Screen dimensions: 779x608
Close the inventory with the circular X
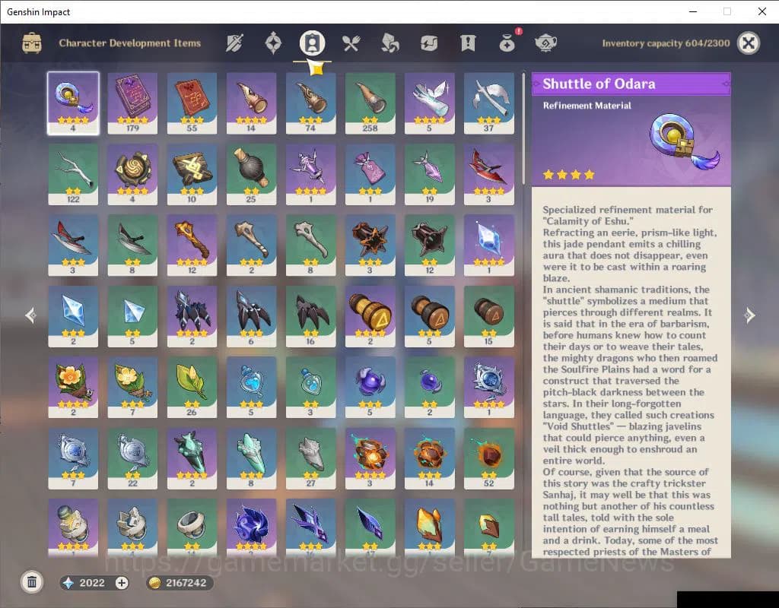coord(748,43)
